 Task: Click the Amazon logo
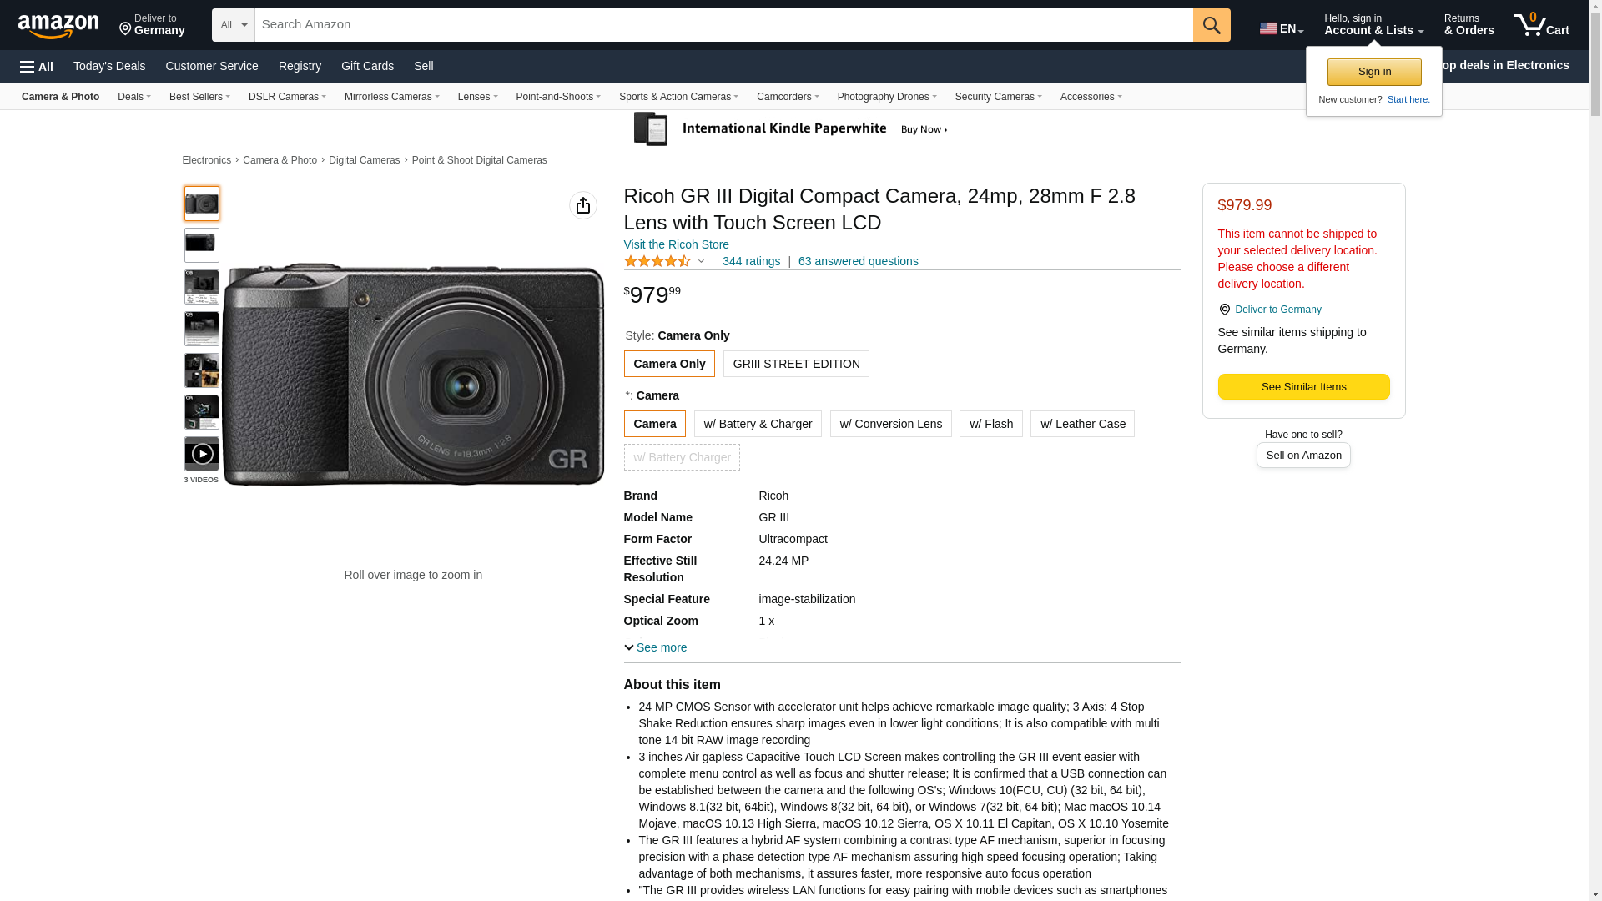tap(58, 26)
